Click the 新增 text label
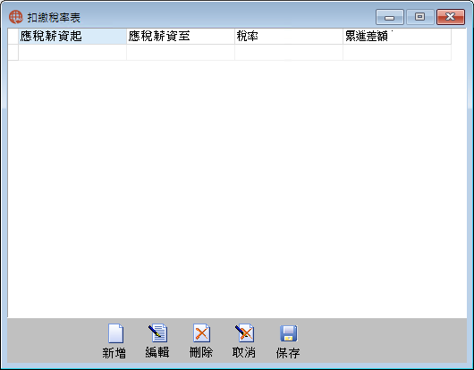474x370 pixels. tap(114, 353)
